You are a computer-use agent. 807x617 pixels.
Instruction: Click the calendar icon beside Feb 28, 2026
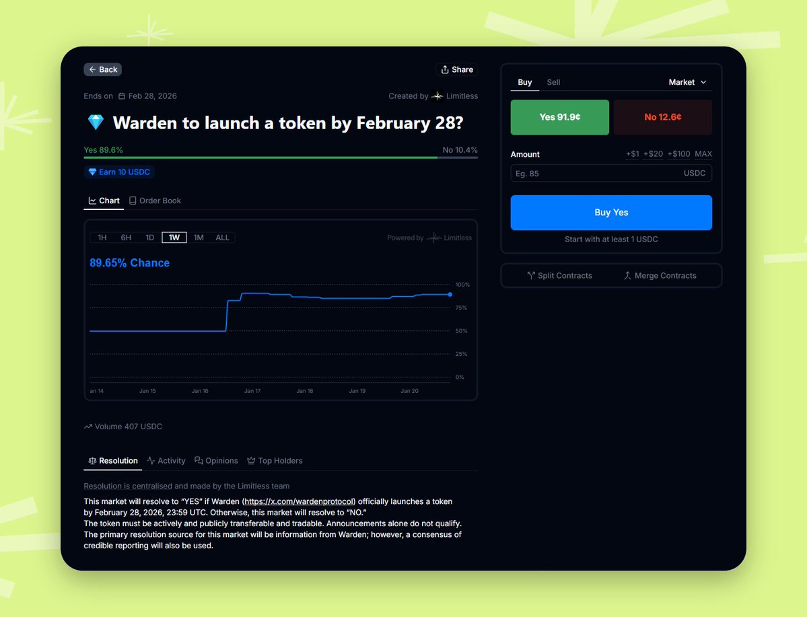pos(121,96)
